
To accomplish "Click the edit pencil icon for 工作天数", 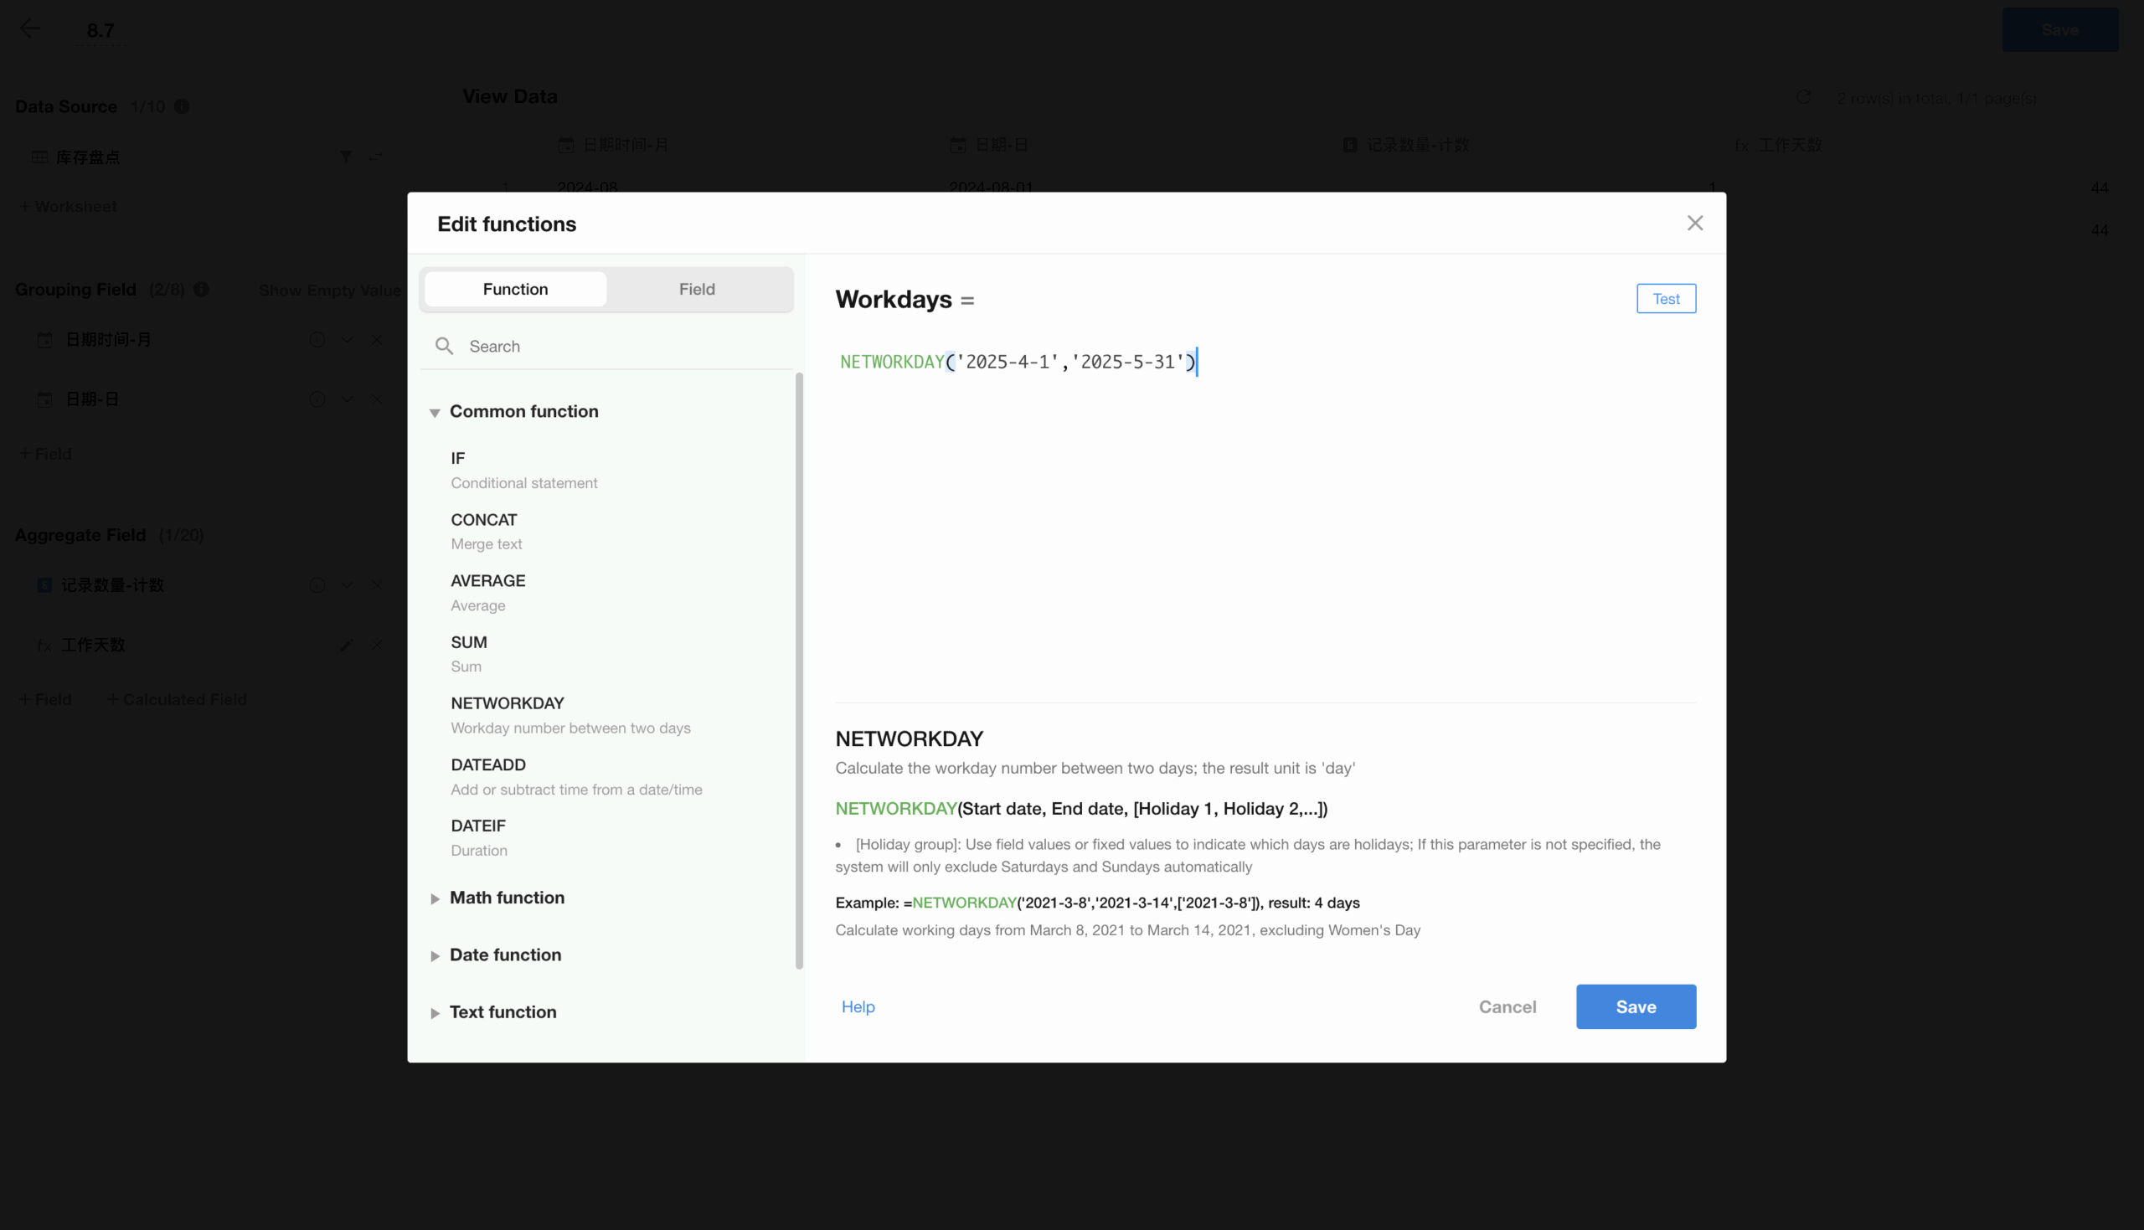I will (347, 646).
